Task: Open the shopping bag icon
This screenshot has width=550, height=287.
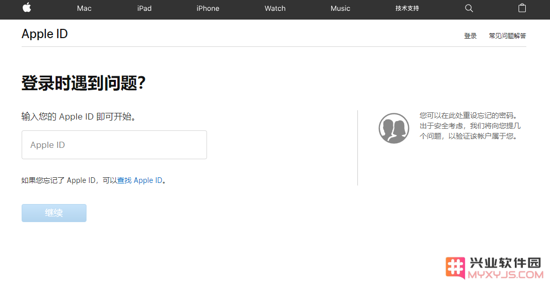Action: 522,8
